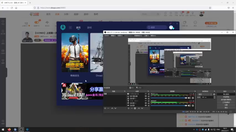236x132 pixels.
Task: Increase transition duration with the up arrow
Action: (x=214, y=97)
